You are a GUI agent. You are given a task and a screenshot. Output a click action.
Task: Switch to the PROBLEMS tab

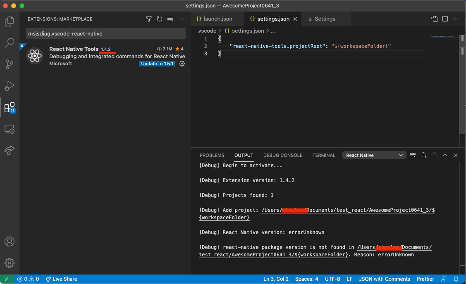(212, 155)
